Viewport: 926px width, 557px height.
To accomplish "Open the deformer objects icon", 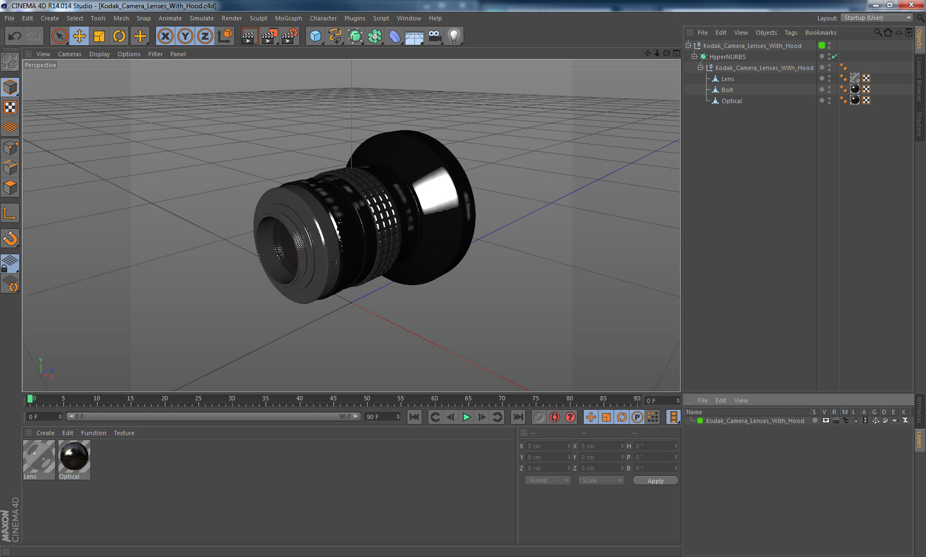I will (x=395, y=36).
